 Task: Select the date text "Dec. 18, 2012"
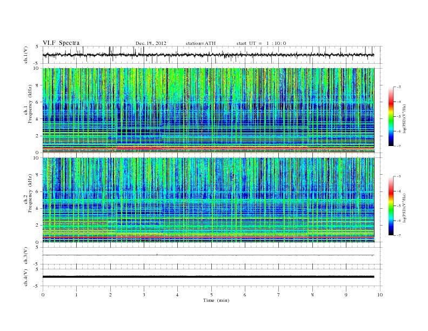pos(151,43)
